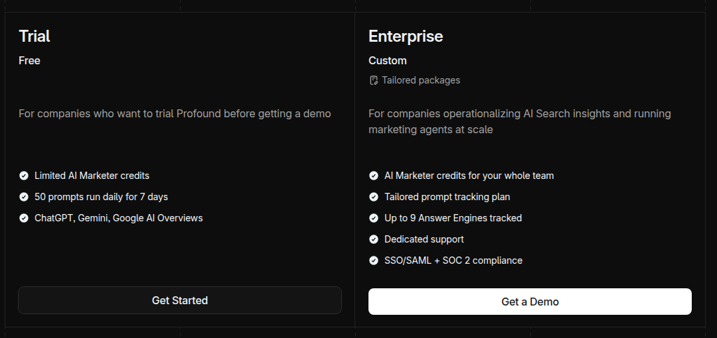
Task: Click checkmark icon beside 50 prompts run daily
Action: (24, 197)
